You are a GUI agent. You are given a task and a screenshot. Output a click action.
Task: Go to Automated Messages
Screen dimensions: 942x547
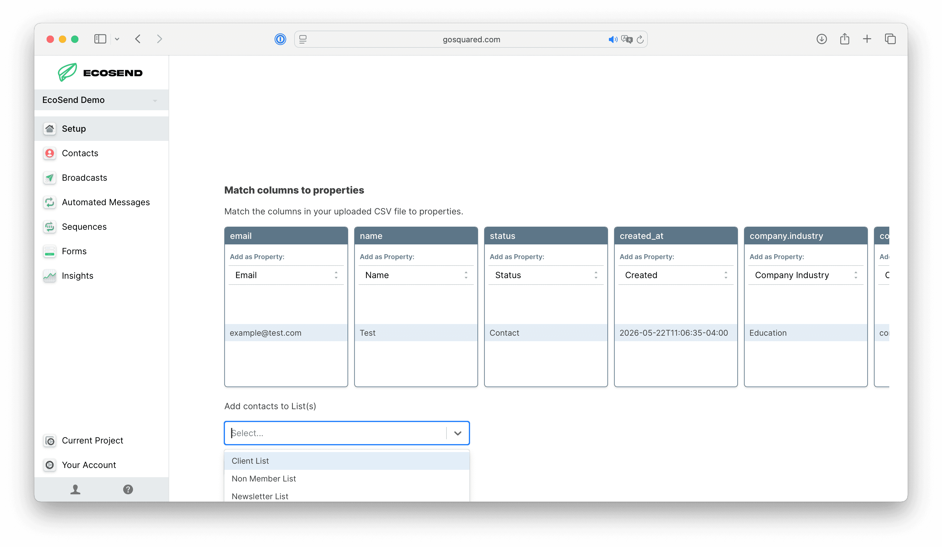pyautogui.click(x=102, y=202)
